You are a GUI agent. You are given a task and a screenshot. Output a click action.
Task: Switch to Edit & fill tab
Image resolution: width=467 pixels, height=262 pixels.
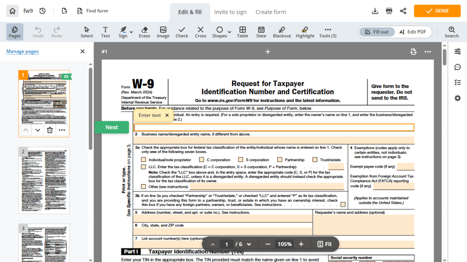coord(190,12)
